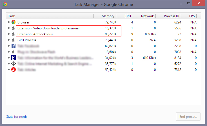Click CPU value 4 in Browser row
Screen dimensions: 207x126
click(x=132, y=22)
